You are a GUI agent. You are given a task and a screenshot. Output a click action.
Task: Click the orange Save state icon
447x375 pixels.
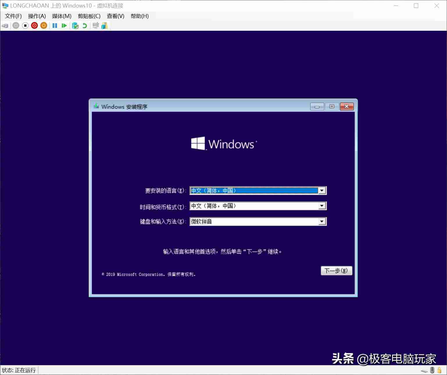click(x=44, y=26)
